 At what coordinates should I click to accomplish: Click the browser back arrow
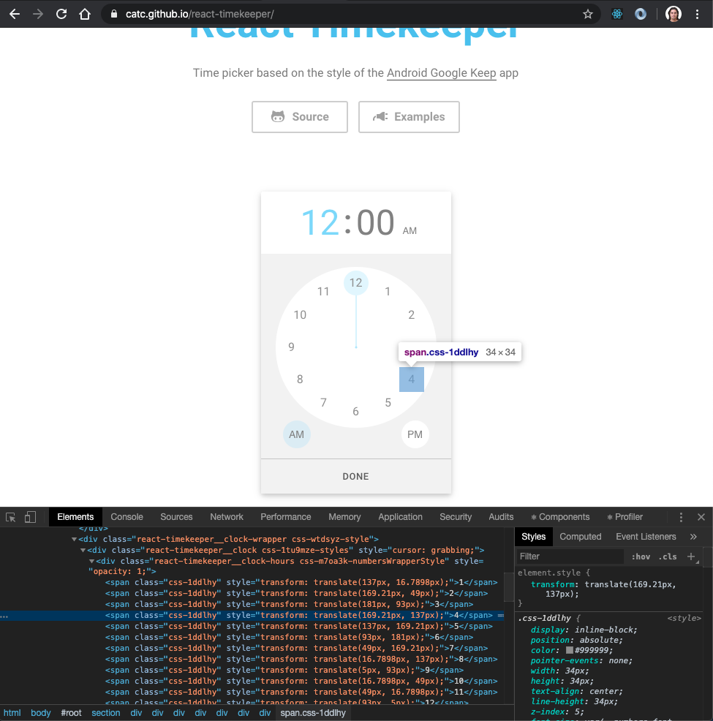(x=14, y=14)
